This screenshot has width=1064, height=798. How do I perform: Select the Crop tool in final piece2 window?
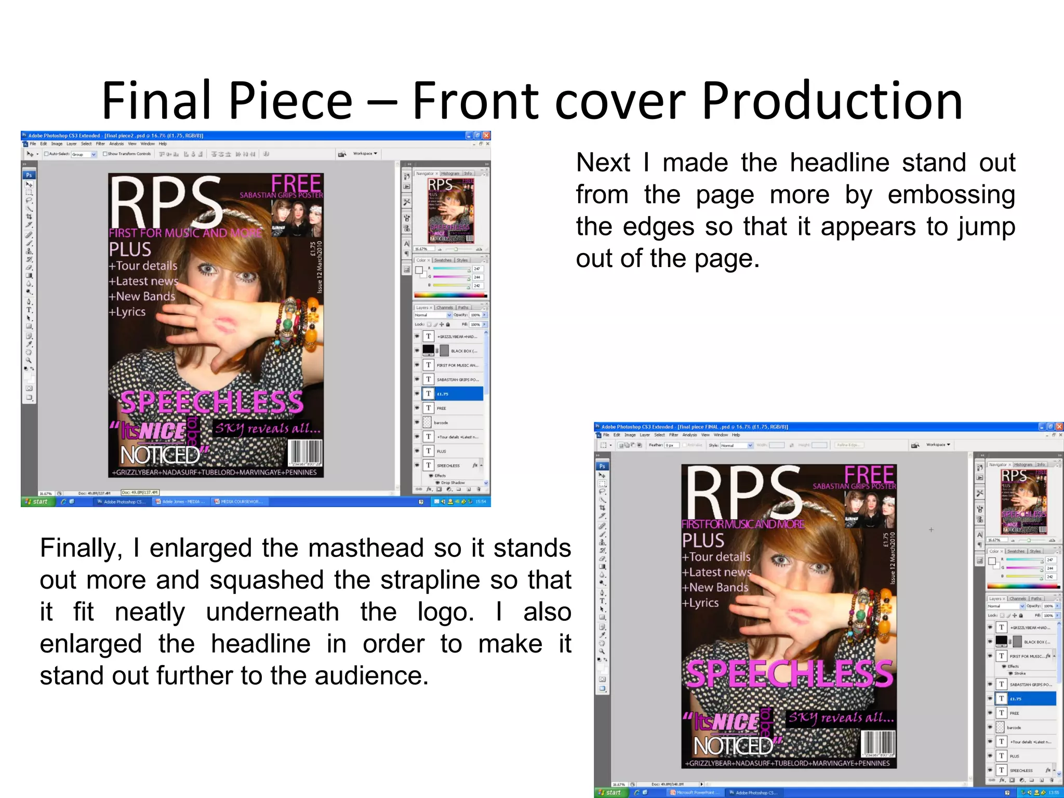(29, 216)
